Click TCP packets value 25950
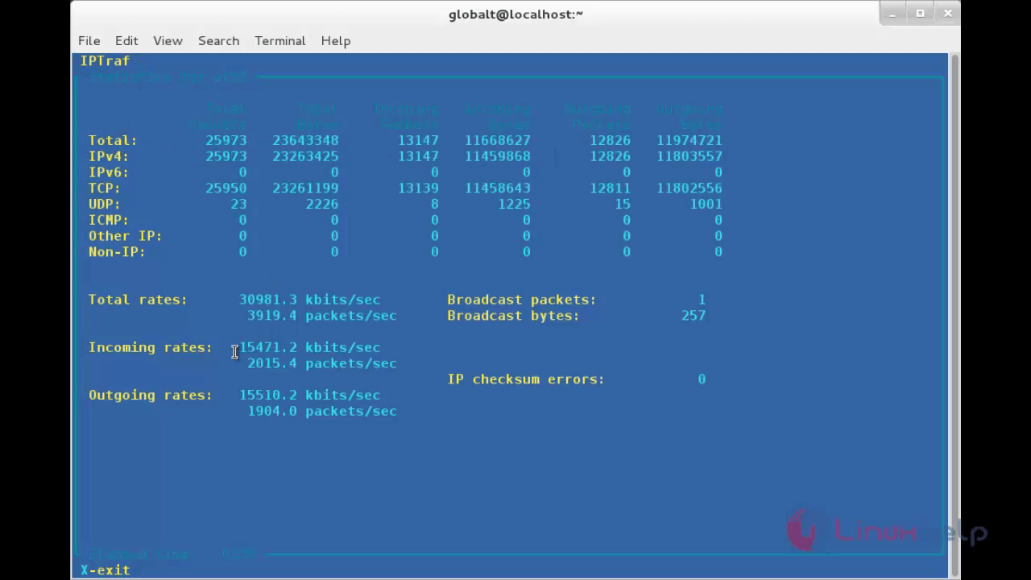The height and width of the screenshot is (580, 1031). tap(226, 188)
